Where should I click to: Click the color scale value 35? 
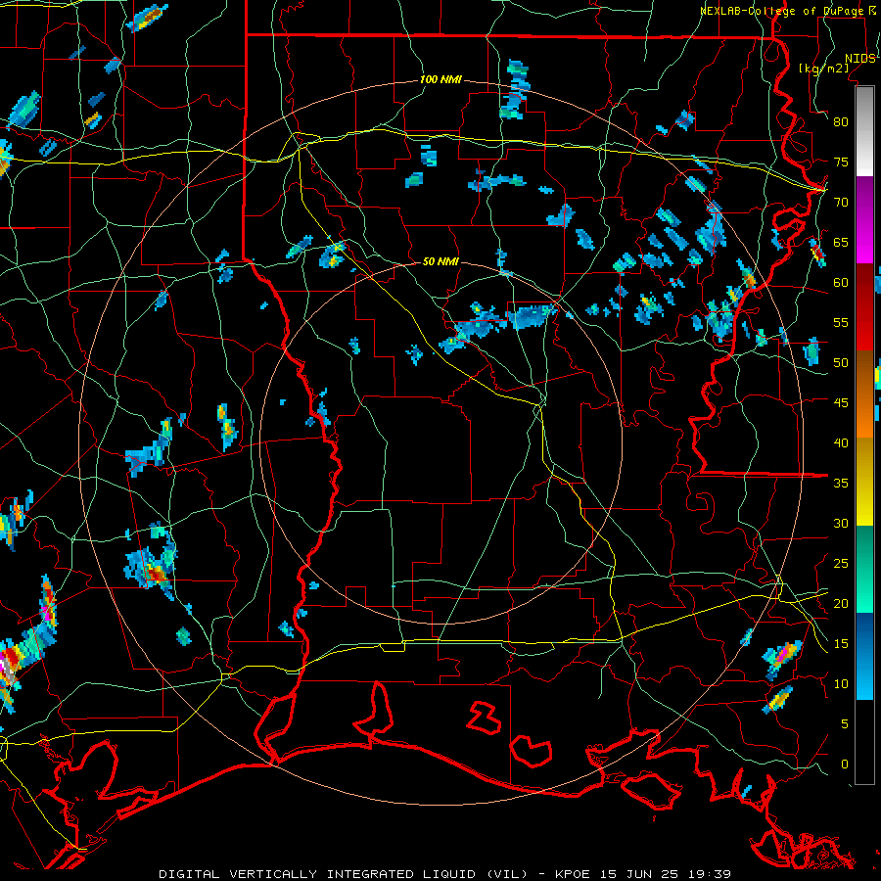[x=841, y=484]
